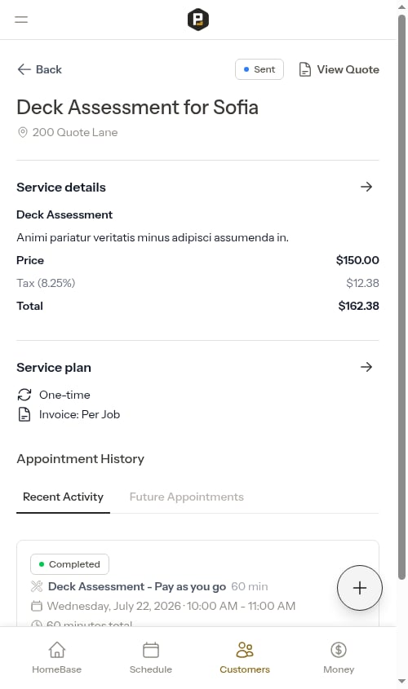Viewport: 408px width, 689px height.
Task: Click the Wednesday, July 22, 2026 date line
Action: click(171, 606)
